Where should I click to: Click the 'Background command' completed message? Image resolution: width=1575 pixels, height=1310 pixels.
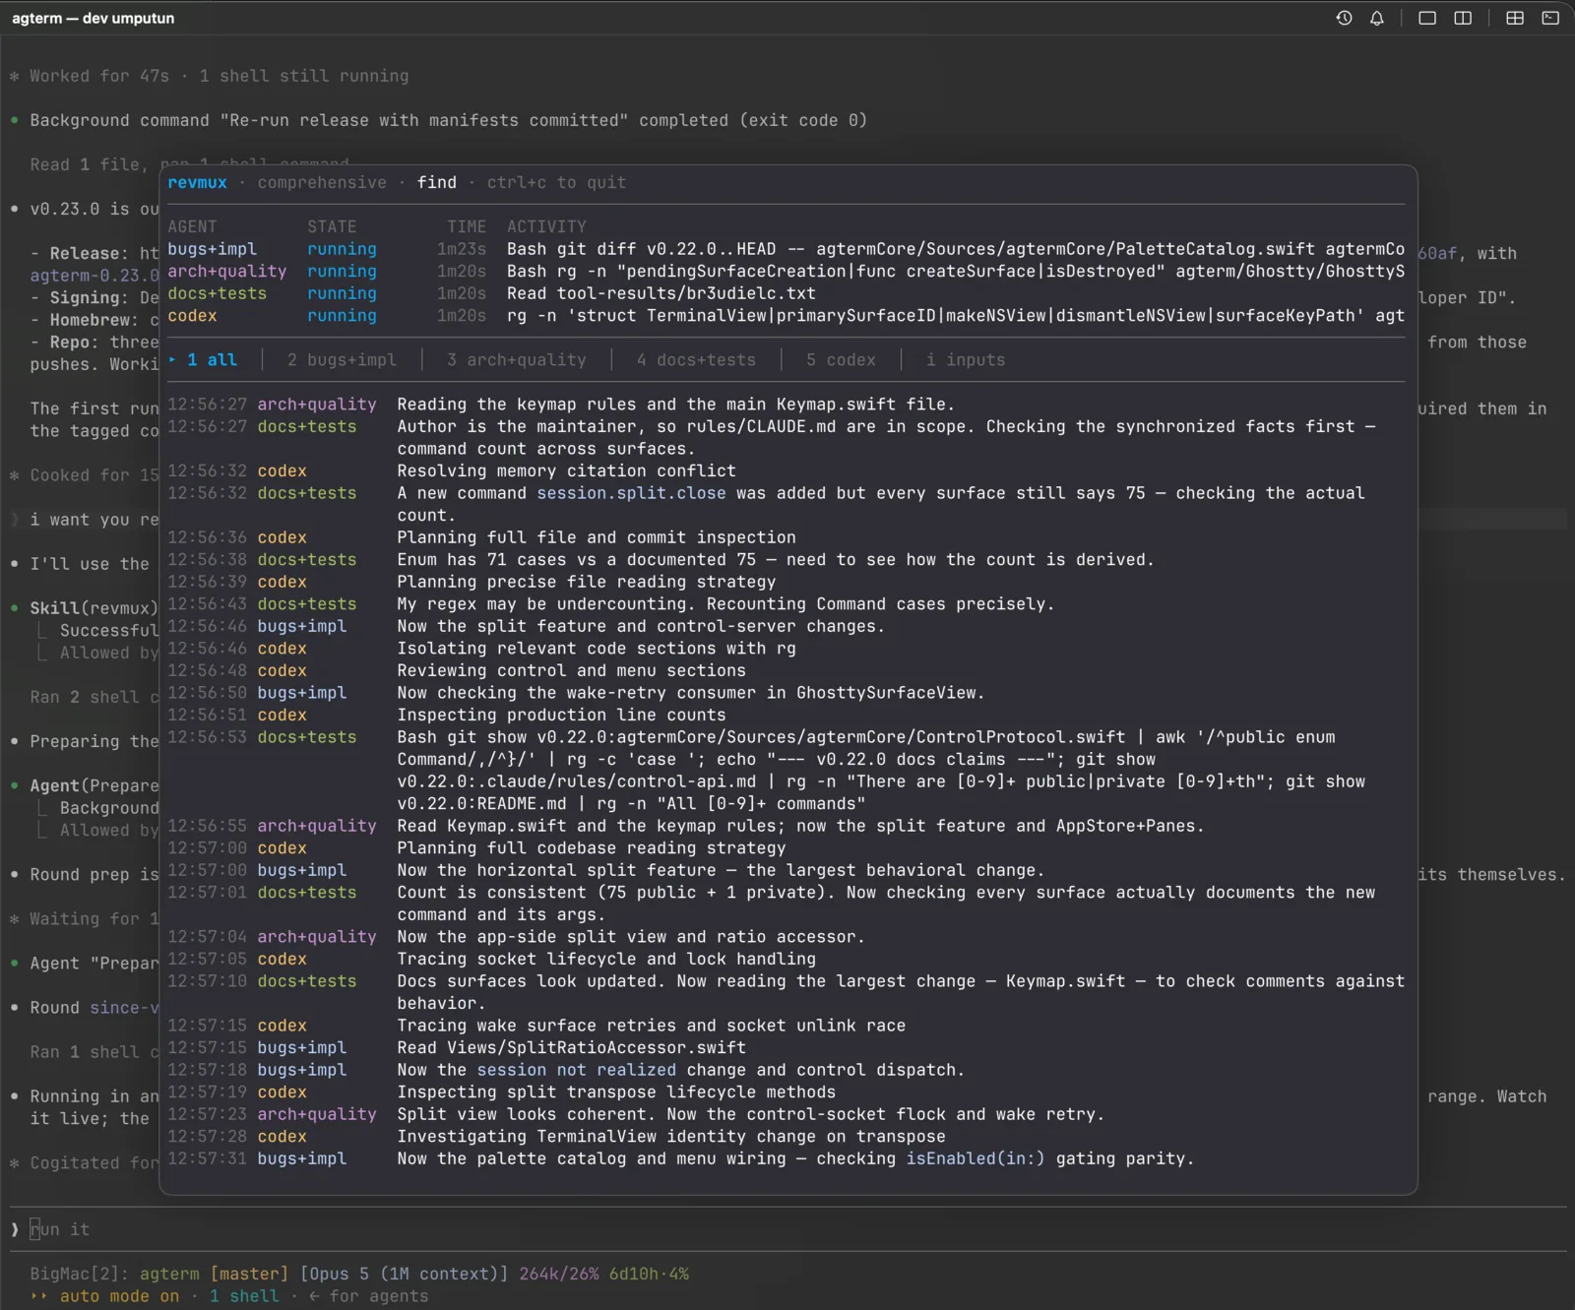point(448,120)
